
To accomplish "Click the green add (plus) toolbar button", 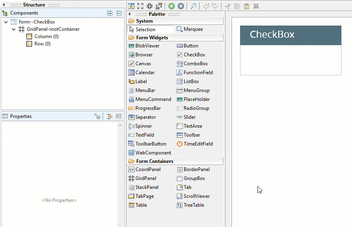I will click(172, 6).
